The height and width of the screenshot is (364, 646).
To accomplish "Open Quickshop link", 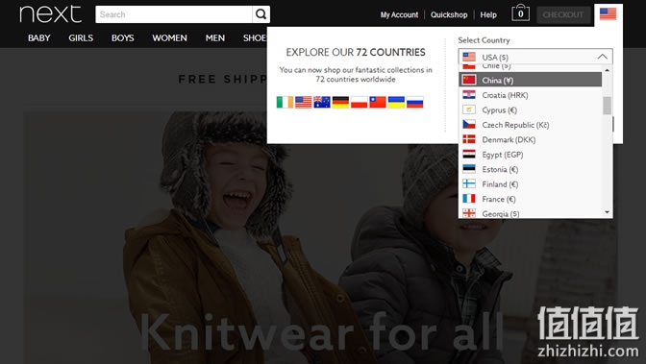I will pyautogui.click(x=449, y=14).
